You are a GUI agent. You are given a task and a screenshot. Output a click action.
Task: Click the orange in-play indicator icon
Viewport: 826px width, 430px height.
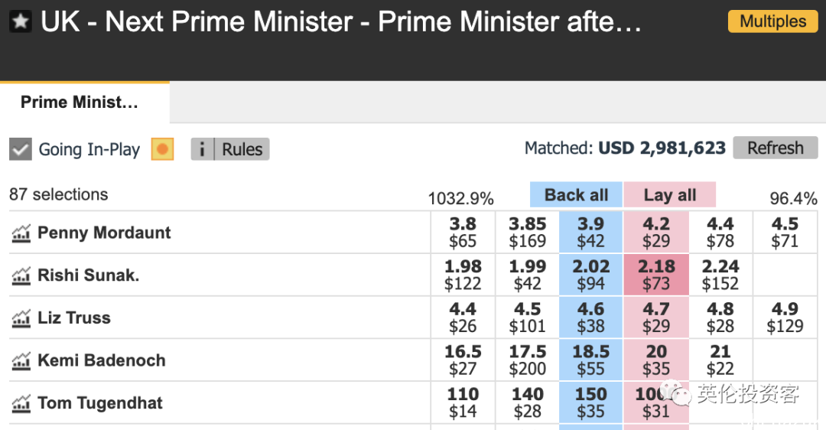coord(162,149)
